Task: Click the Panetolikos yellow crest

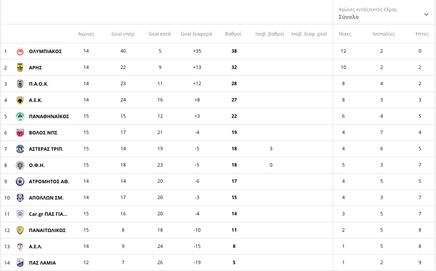Action: coord(20,230)
